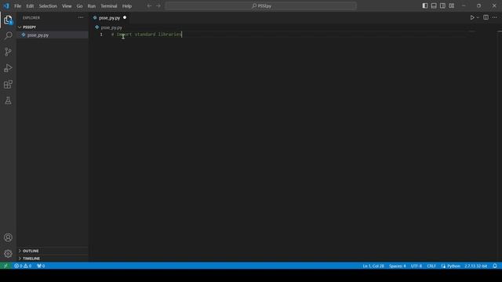Run the Python file with play button
Image resolution: width=502 pixels, height=282 pixels.
[472, 17]
